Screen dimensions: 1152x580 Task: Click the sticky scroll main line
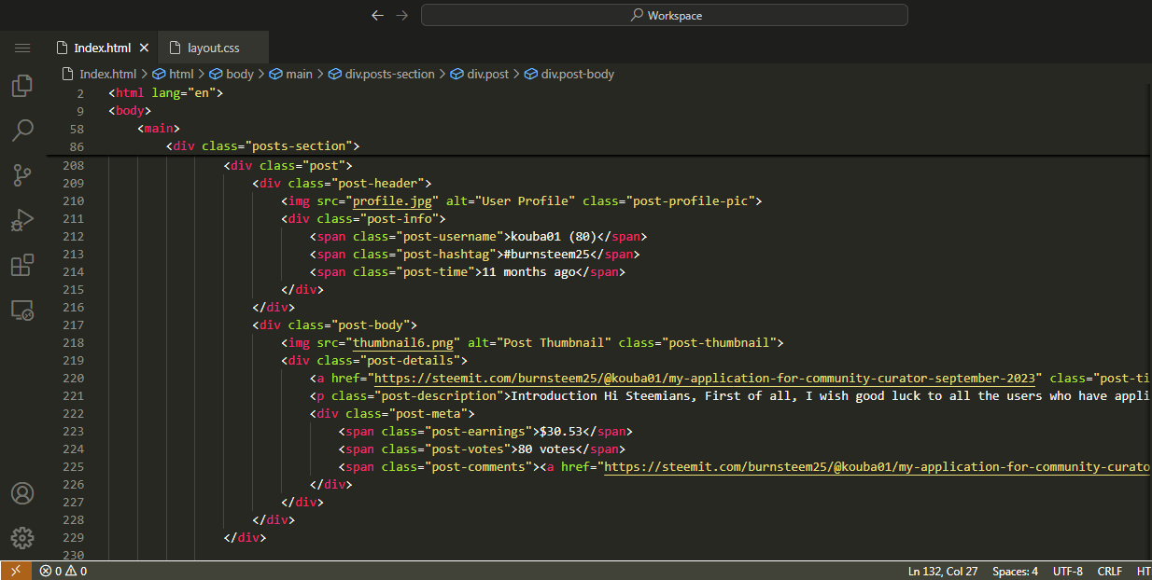coord(159,129)
